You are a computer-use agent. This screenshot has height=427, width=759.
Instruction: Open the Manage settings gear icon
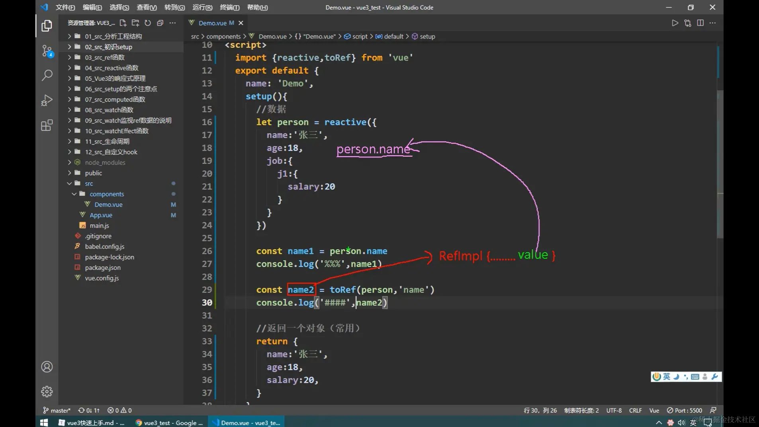coord(47,392)
